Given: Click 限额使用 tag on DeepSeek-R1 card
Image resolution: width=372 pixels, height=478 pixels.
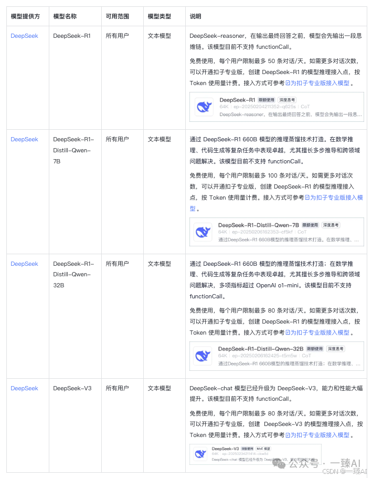Looking at the screenshot, I should tap(267, 100).
